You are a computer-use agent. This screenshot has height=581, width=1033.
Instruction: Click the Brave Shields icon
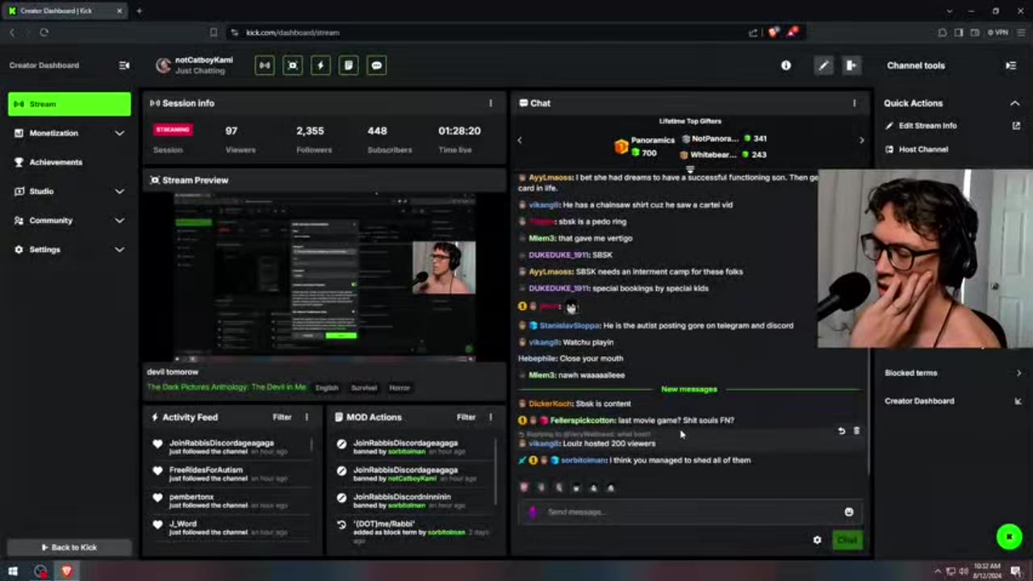click(773, 32)
